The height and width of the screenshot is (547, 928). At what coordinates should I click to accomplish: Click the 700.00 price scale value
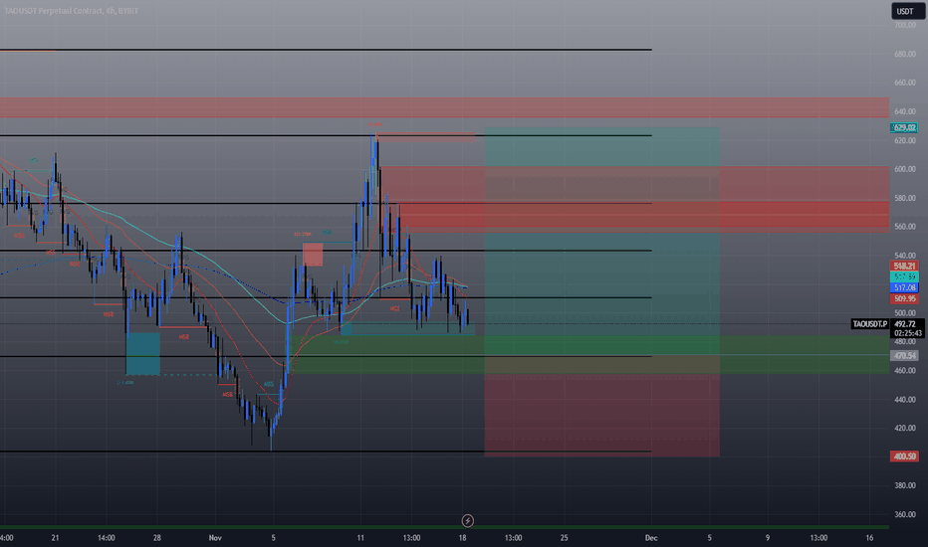pos(905,26)
